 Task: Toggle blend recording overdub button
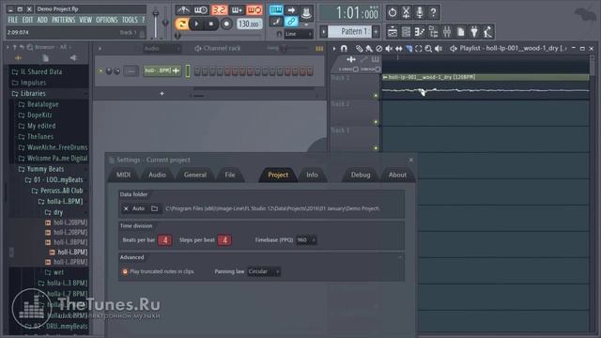click(237, 10)
